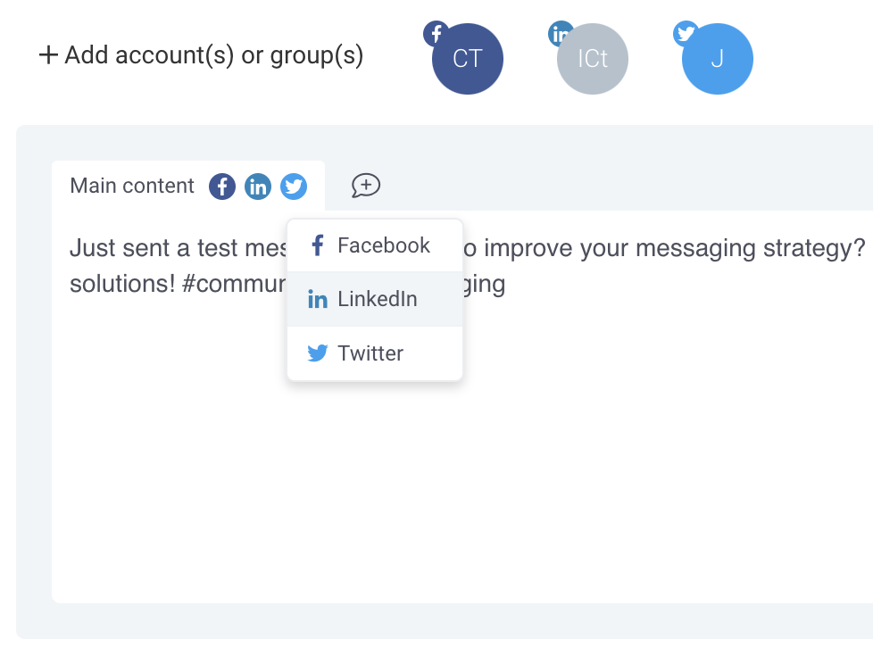
Task: Click the Twitter bird badge on J avatar
Action: (686, 34)
